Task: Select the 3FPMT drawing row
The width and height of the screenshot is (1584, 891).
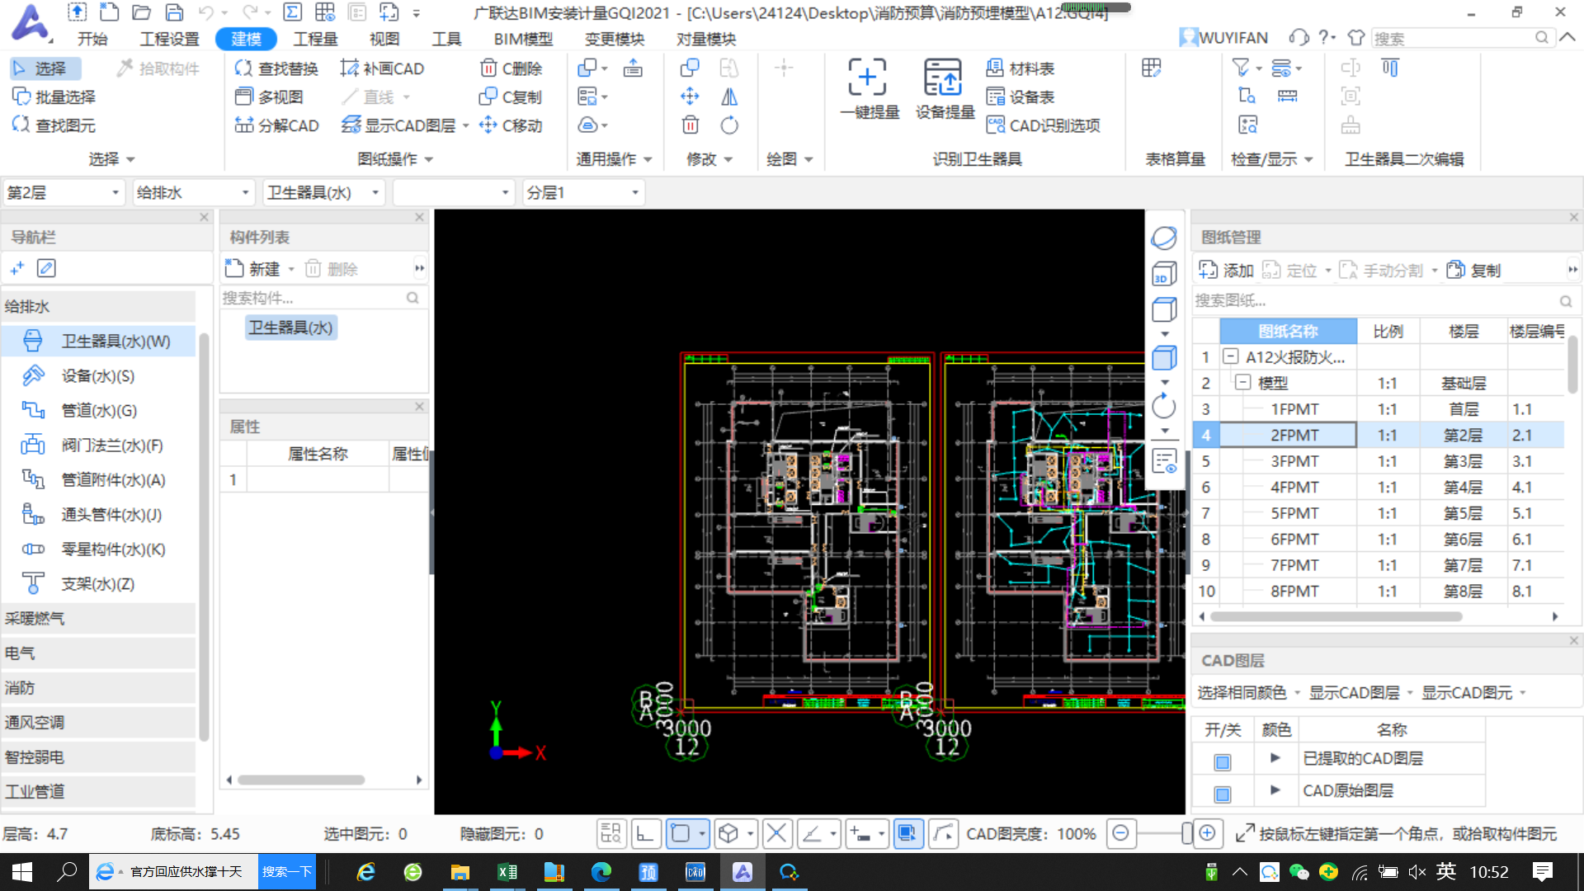Action: [1379, 461]
